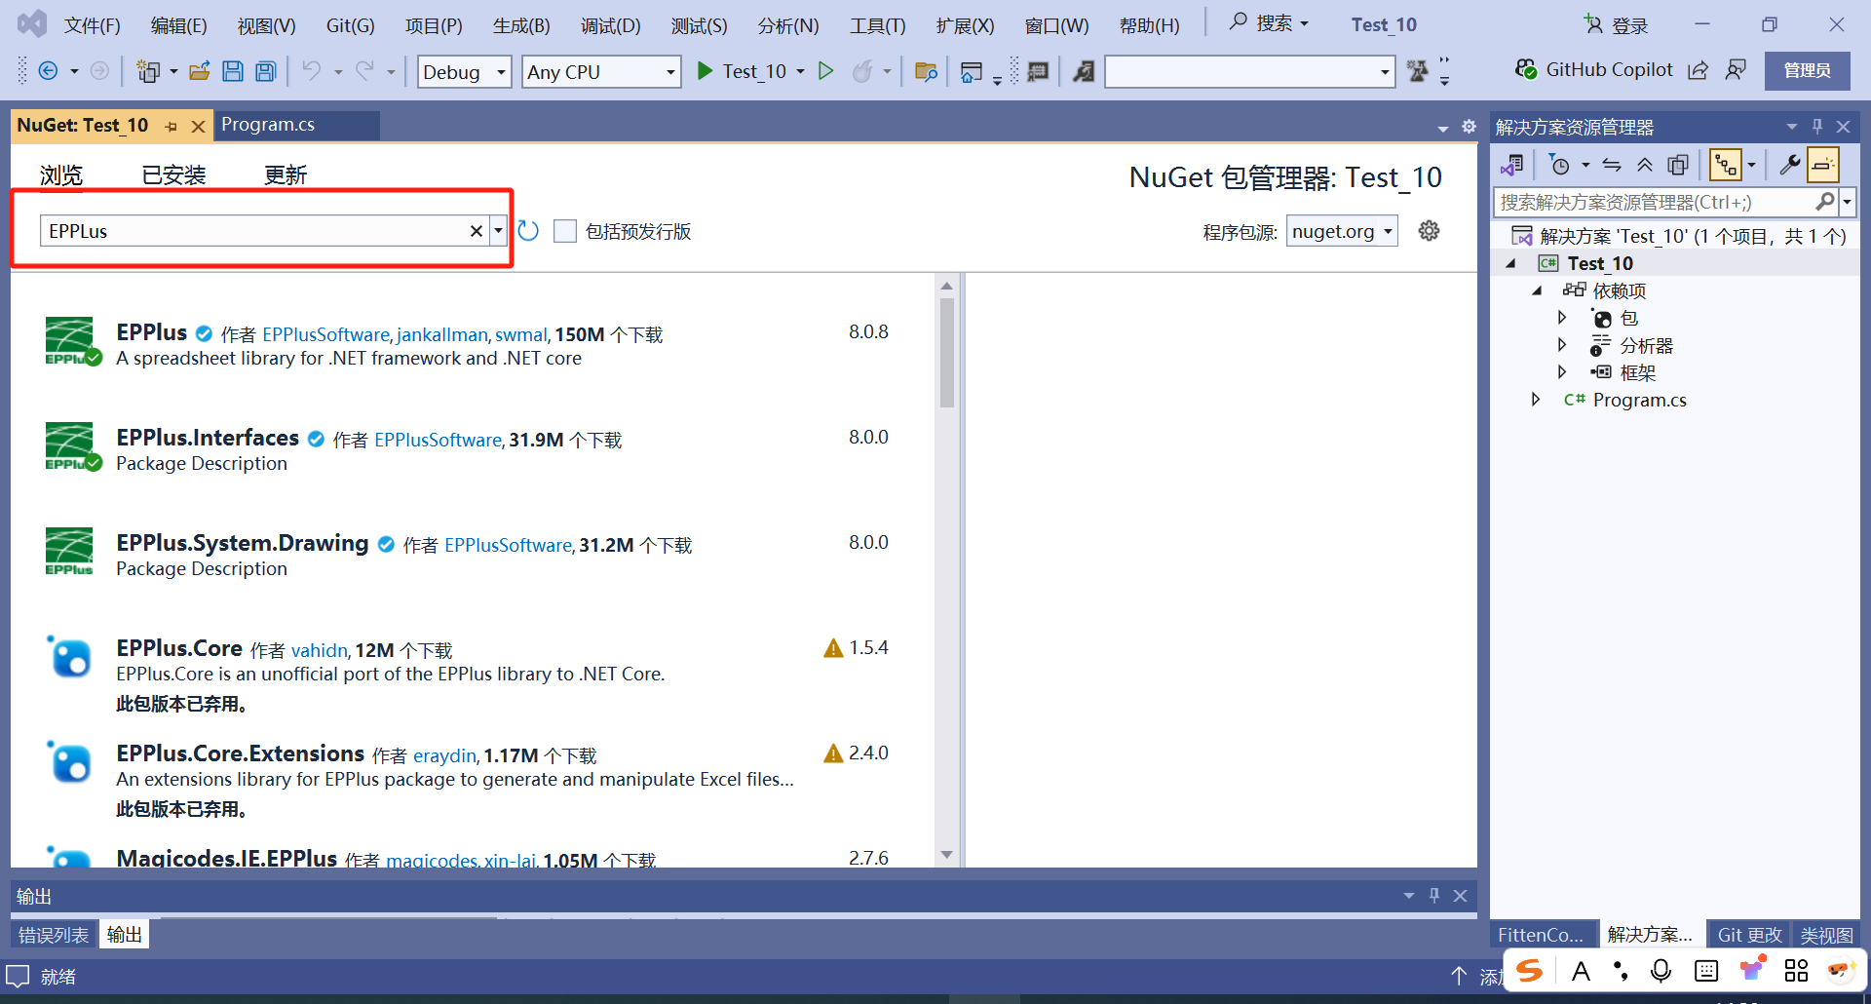Open the 调试(D) debug menu

(610, 25)
